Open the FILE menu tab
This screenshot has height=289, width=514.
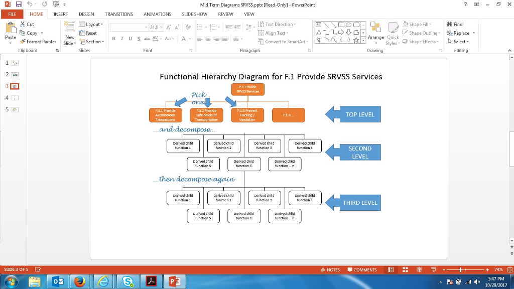click(12, 14)
